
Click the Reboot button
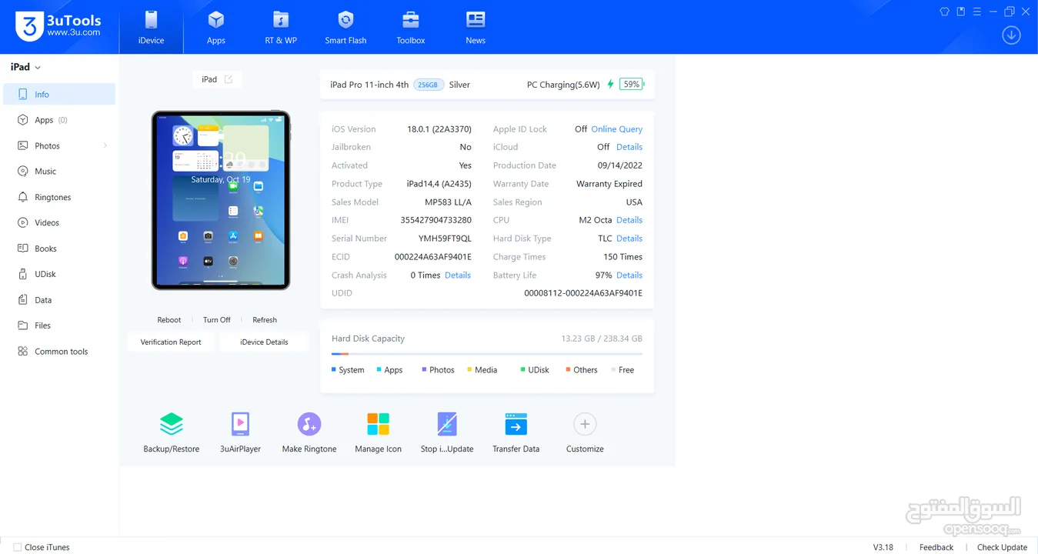pos(169,320)
